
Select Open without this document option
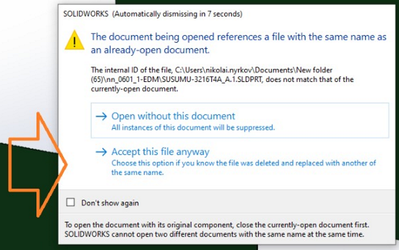click(x=173, y=117)
